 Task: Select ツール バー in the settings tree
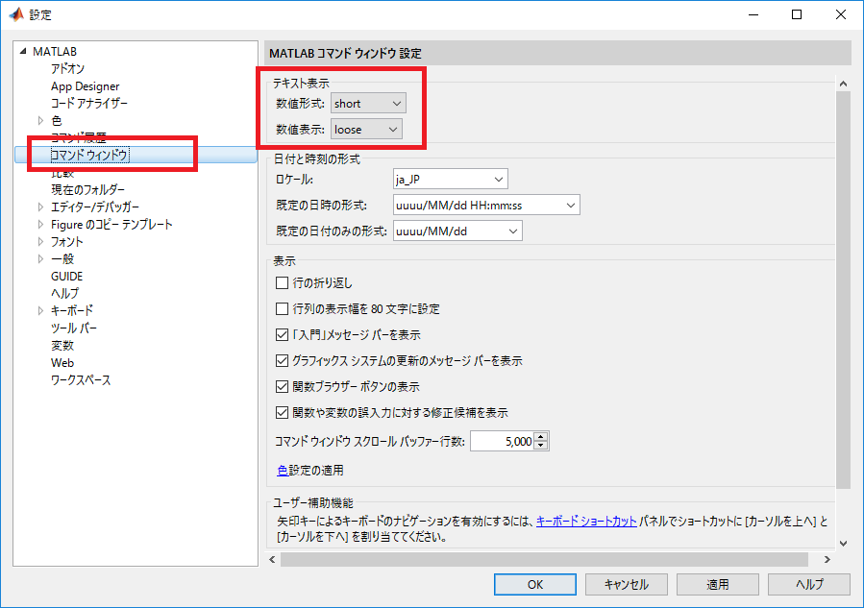pyautogui.click(x=74, y=328)
